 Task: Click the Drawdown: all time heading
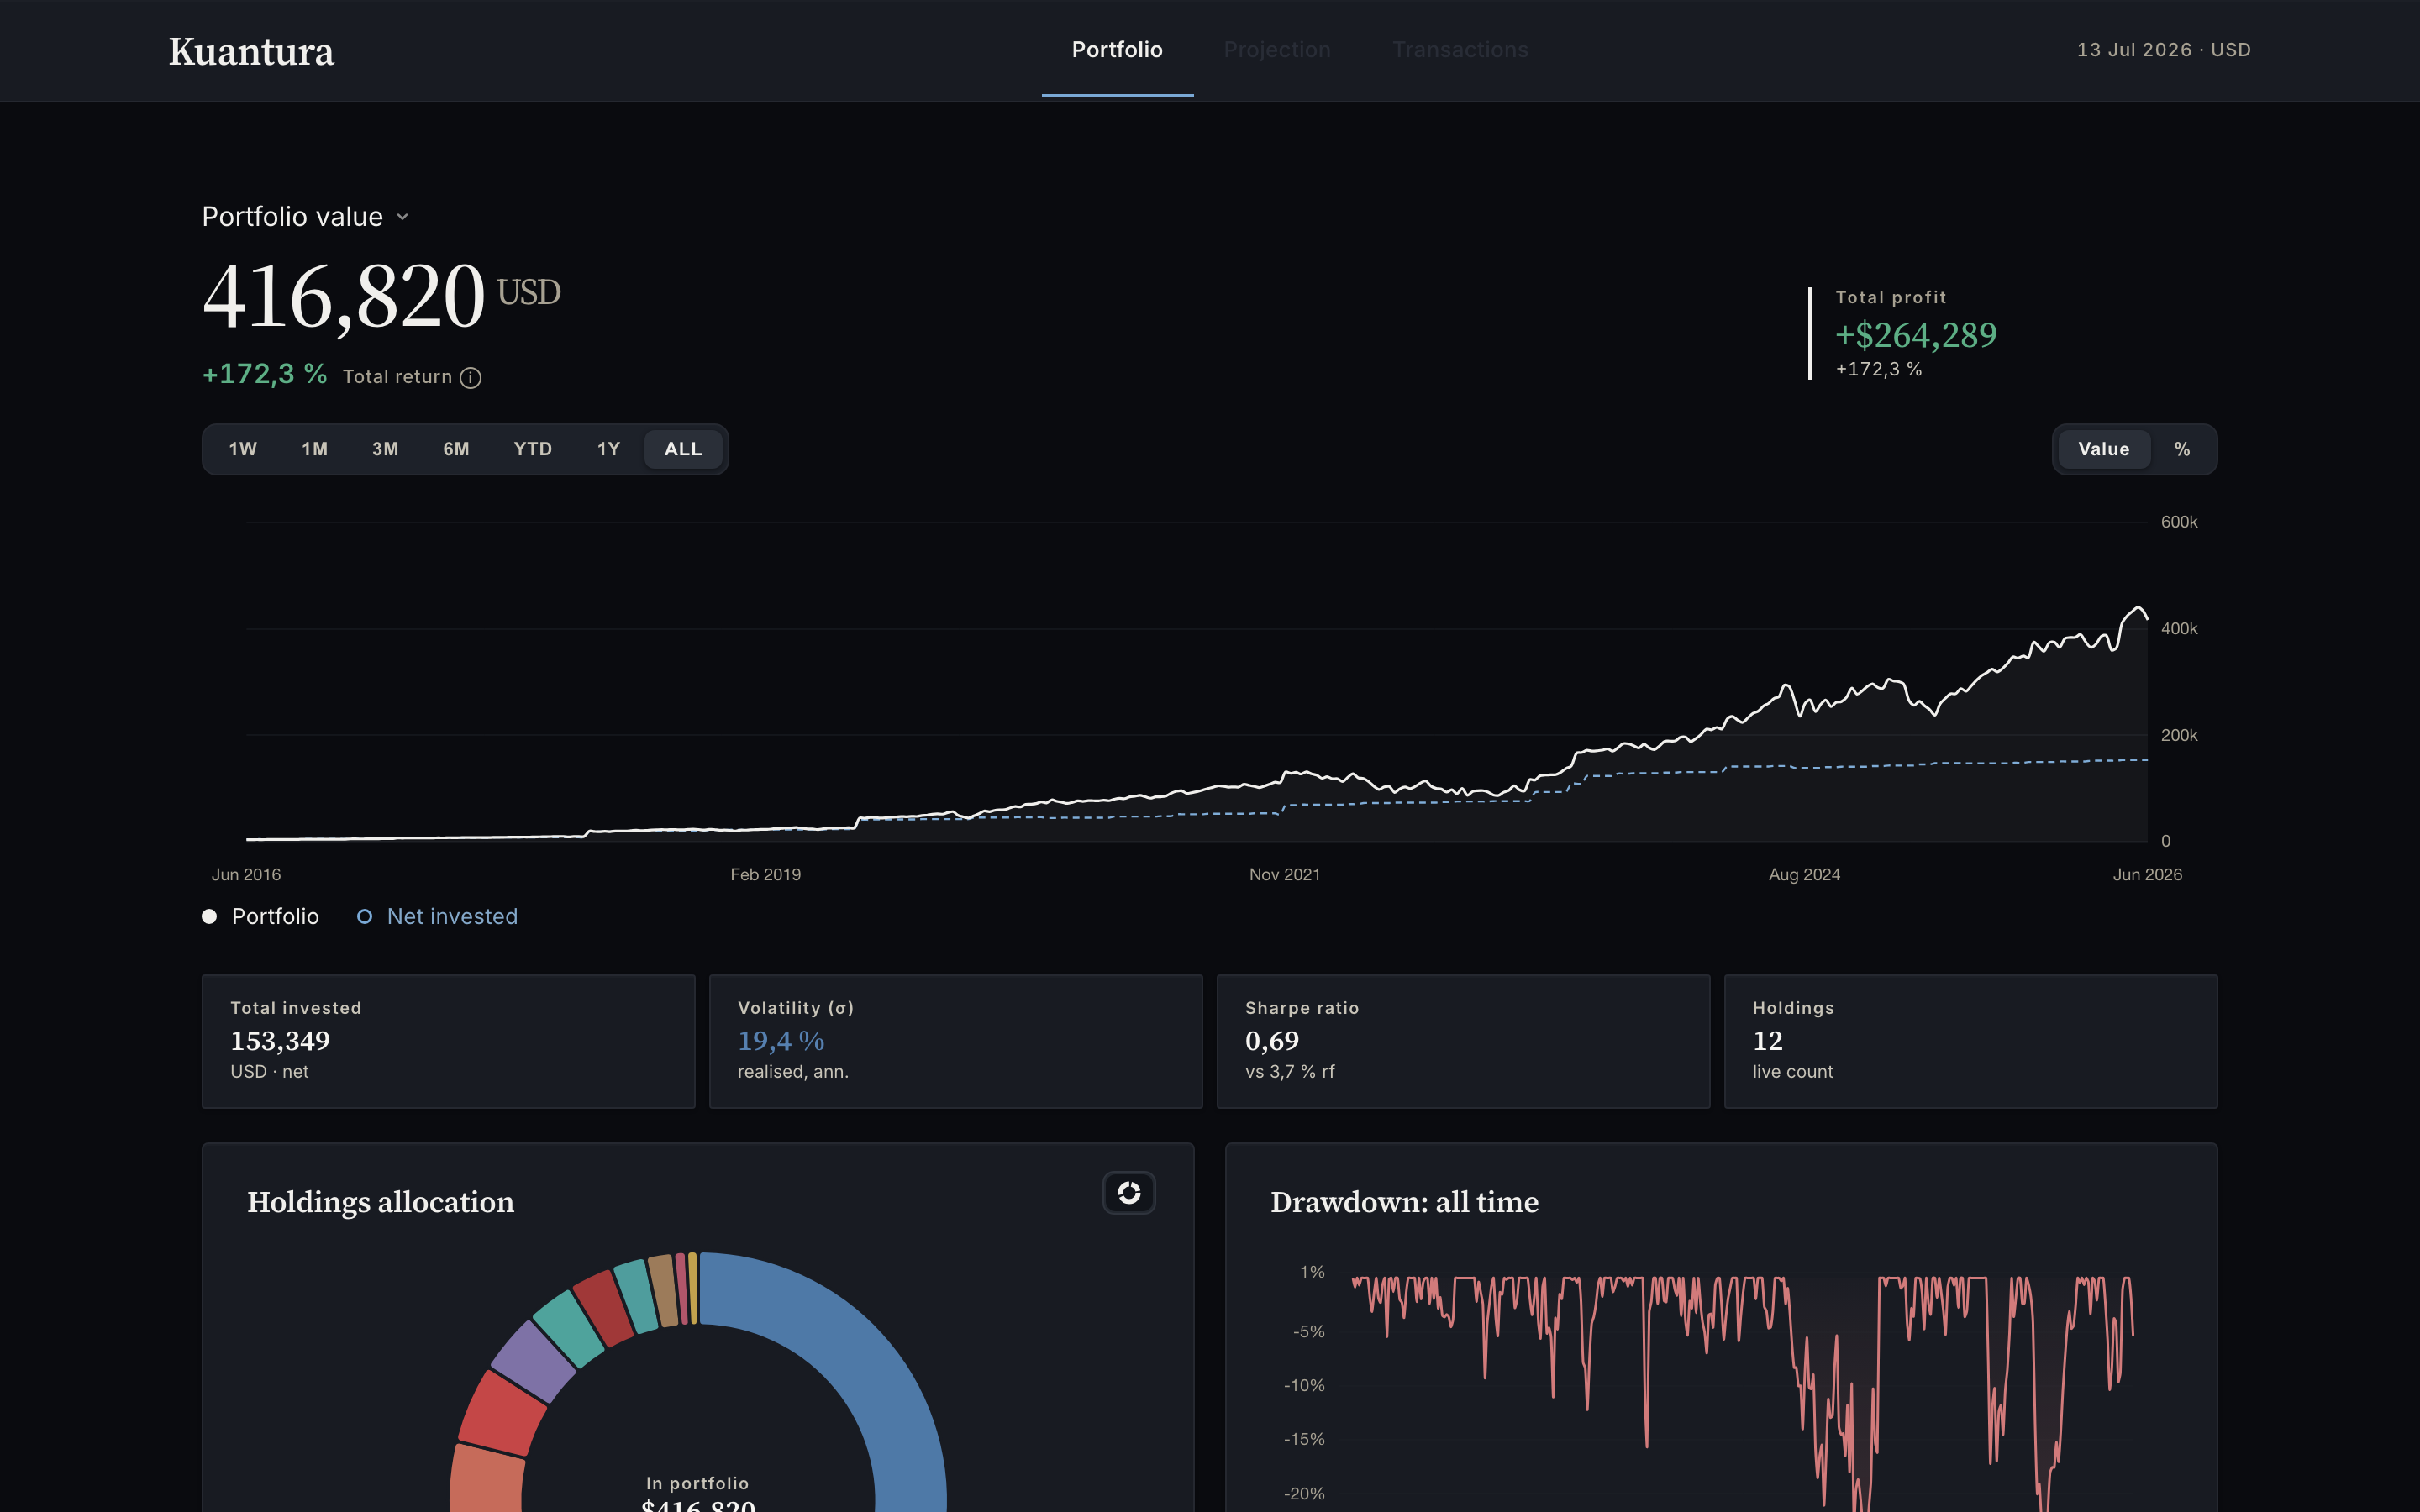(x=1404, y=1202)
